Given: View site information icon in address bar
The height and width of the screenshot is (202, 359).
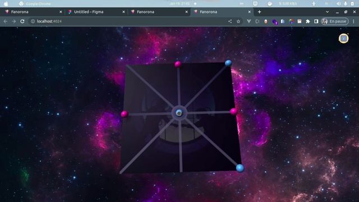Looking at the screenshot, I should pyautogui.click(x=33, y=21).
